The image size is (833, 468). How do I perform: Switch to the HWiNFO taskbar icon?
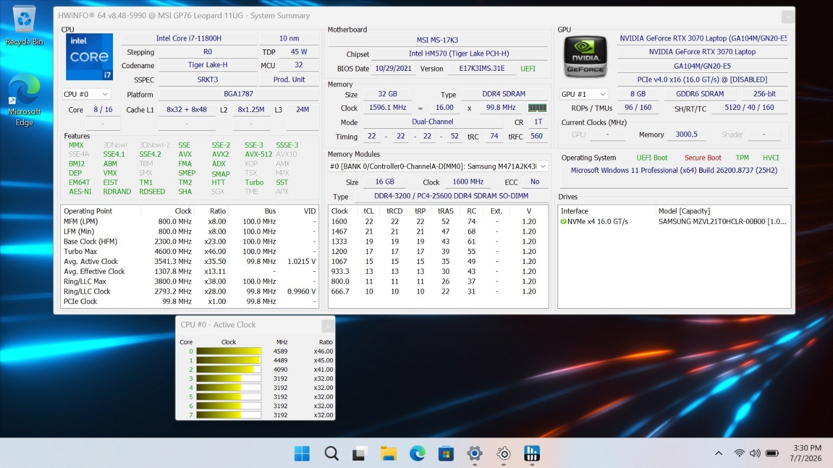(x=532, y=453)
